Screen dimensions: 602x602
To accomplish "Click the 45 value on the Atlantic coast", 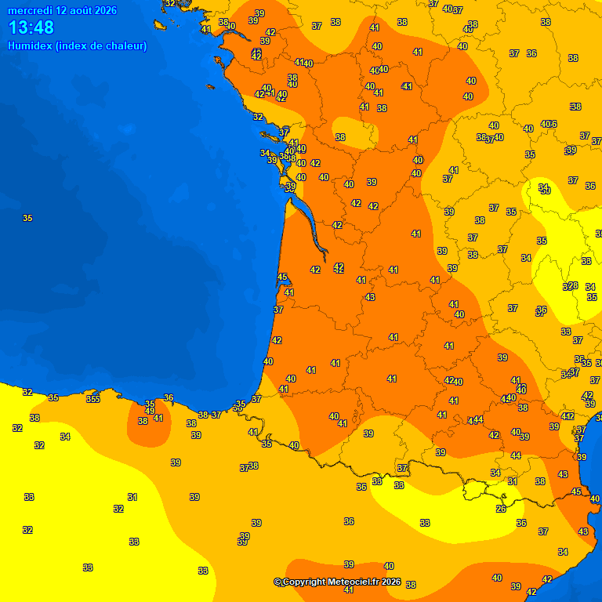I will (282, 277).
